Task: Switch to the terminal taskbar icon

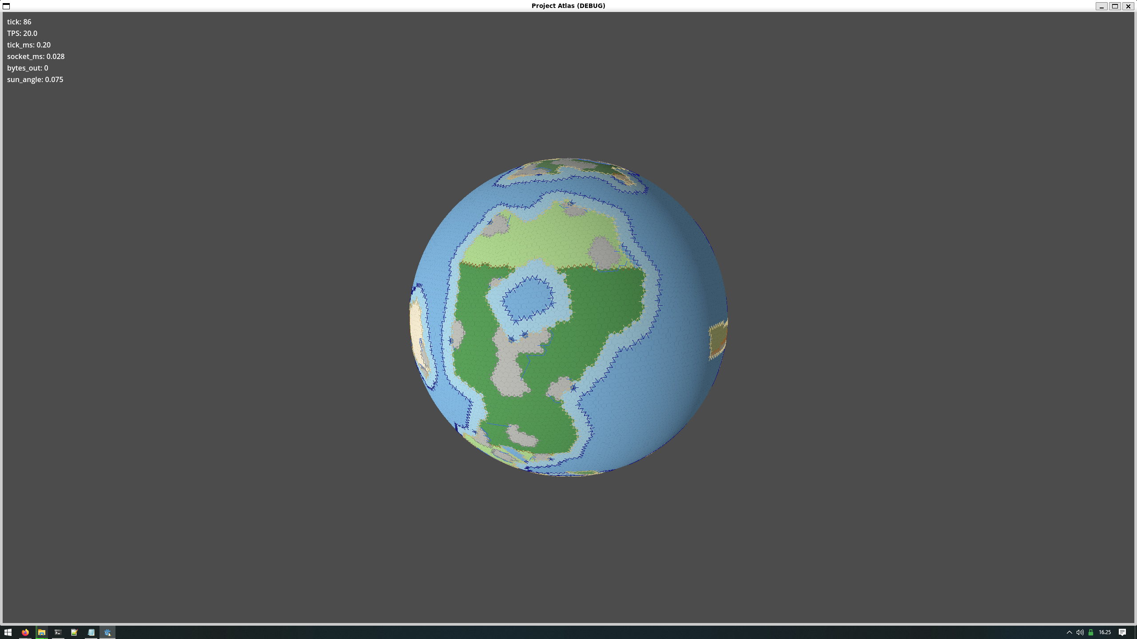Action: point(58,632)
